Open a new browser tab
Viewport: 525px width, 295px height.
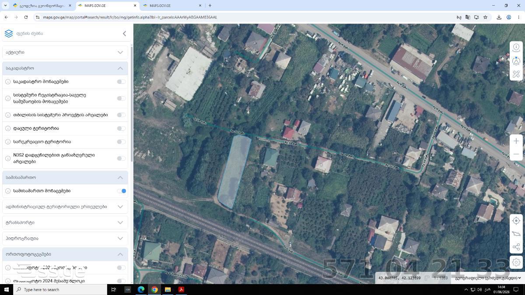pyautogui.click(x=210, y=6)
